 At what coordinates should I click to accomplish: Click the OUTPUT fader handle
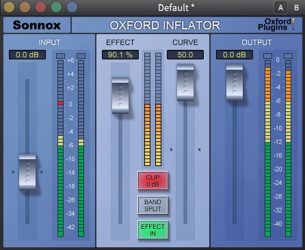pos(235,83)
